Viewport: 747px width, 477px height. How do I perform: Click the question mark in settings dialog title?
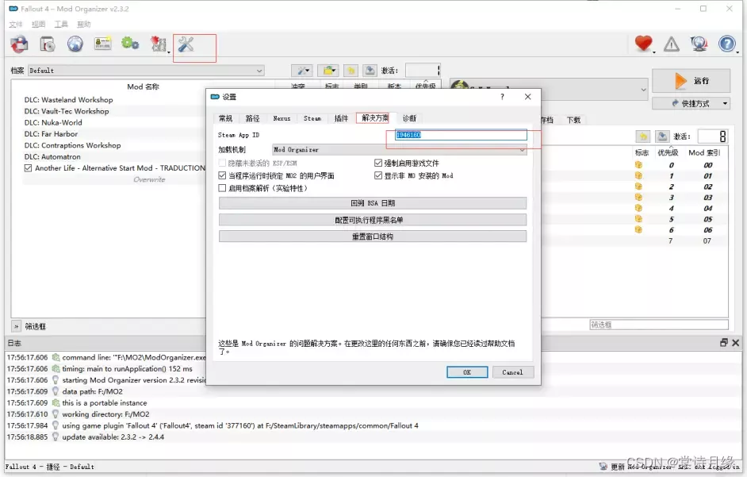(x=502, y=97)
